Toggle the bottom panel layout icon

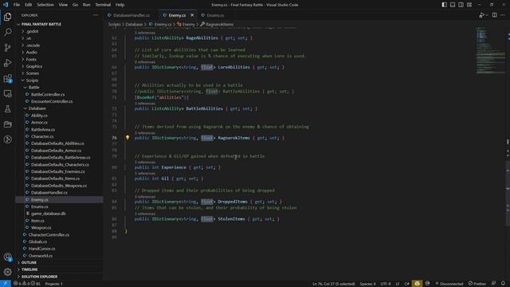(453, 5)
